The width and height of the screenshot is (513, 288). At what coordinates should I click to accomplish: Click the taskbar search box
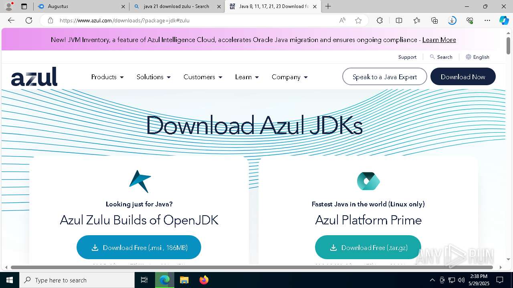[77, 280]
